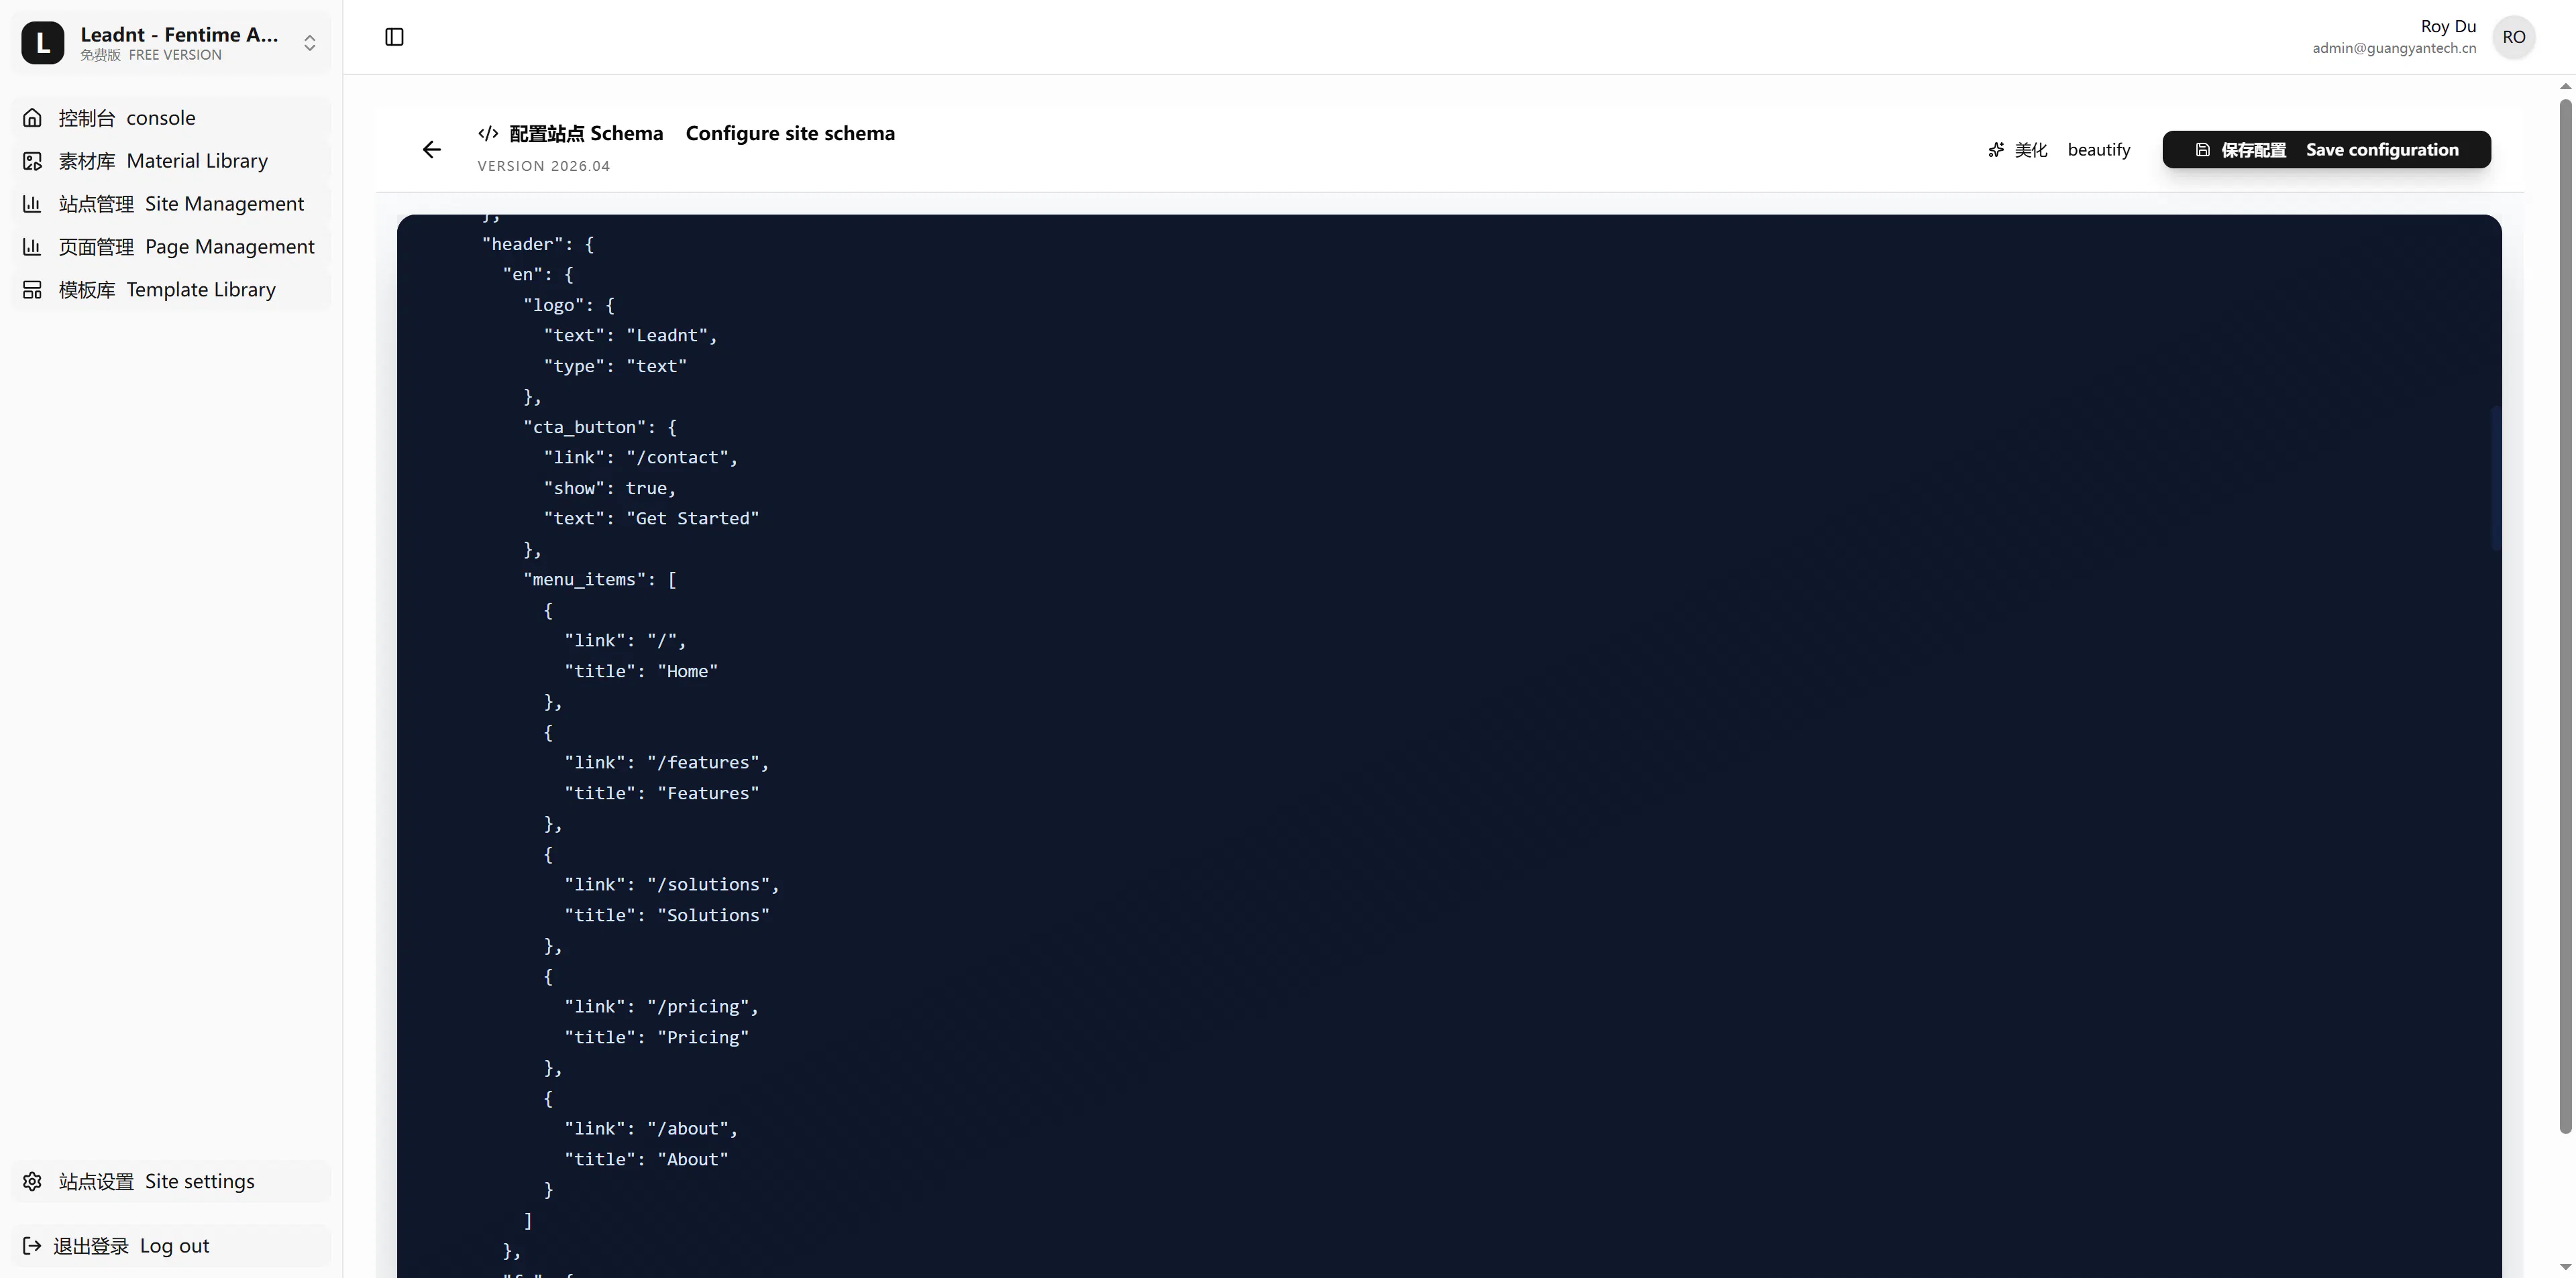Click the "/about" link line
Image resolution: width=2576 pixels, height=1278 pixels.
[651, 1129]
